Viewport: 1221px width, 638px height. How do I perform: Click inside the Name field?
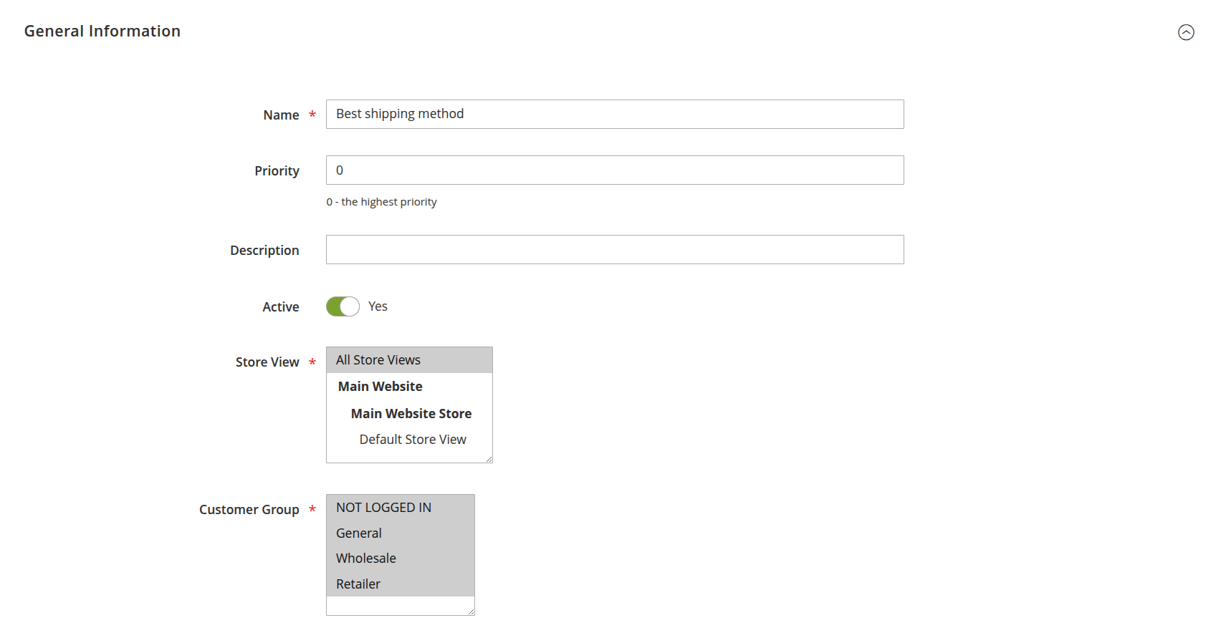[614, 114]
